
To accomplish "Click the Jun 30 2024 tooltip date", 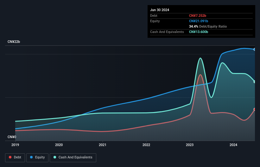I will 160,10.
